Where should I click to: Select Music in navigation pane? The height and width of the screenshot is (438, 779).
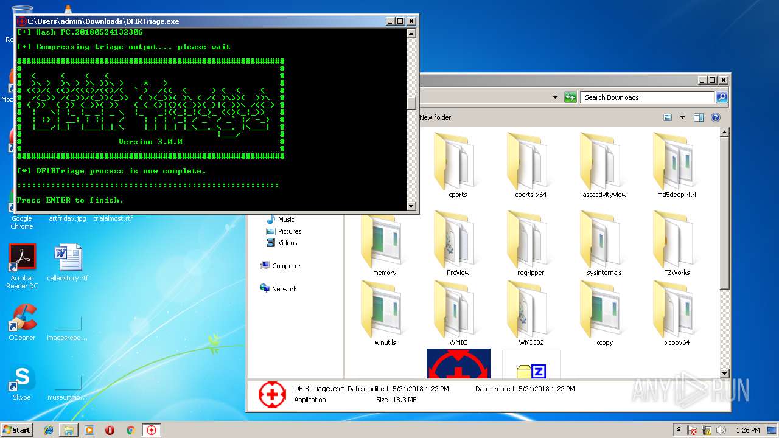pos(280,220)
